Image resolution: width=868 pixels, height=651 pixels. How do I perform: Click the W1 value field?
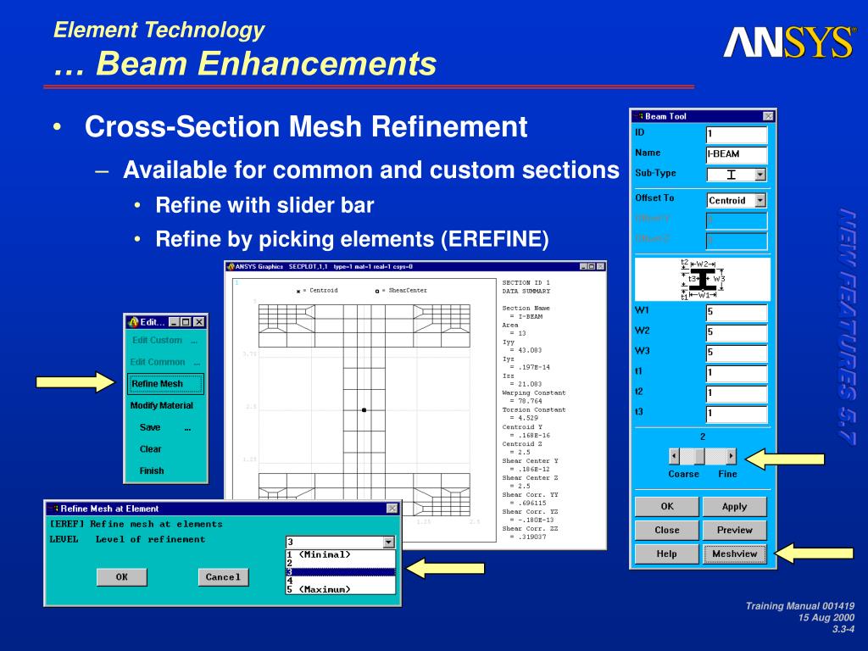[737, 312]
